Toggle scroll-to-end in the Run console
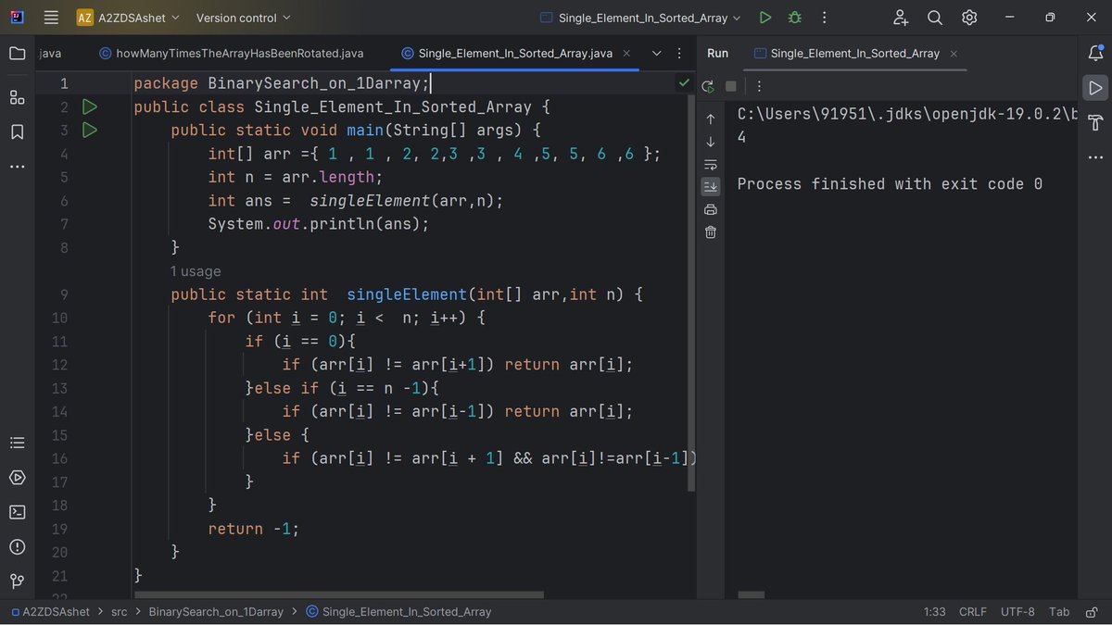 point(710,186)
